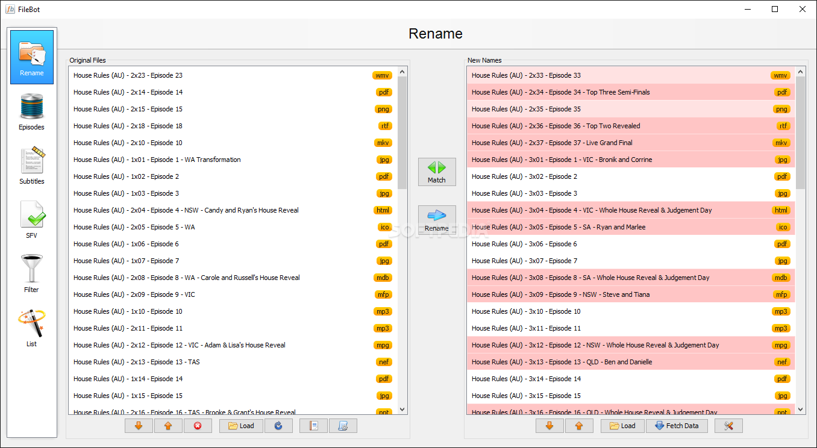Select original file '2x14 - Episode 14'
The height and width of the screenshot is (448, 817).
click(x=233, y=92)
